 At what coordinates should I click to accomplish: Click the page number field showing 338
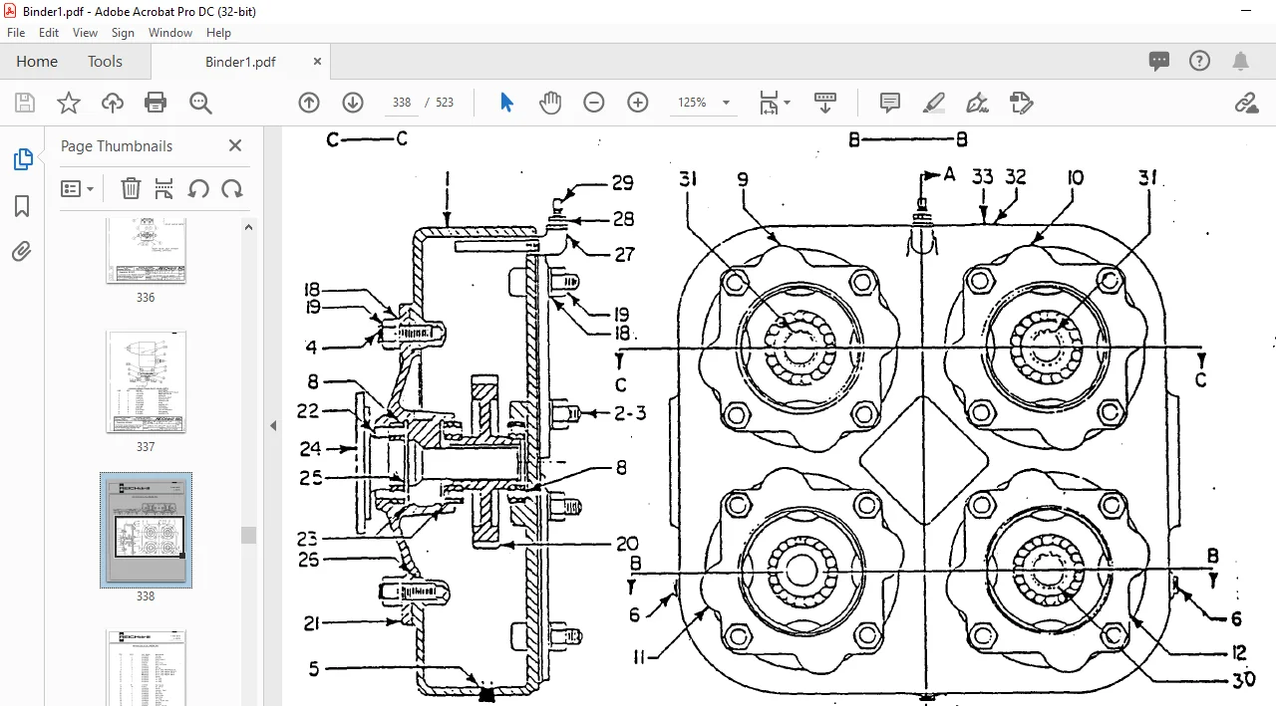pyautogui.click(x=402, y=103)
